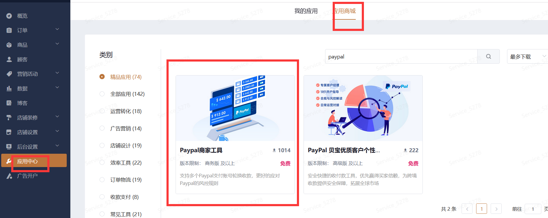Select 效率工具 (22) category radio
The width and height of the screenshot is (548, 218).
[102, 163]
